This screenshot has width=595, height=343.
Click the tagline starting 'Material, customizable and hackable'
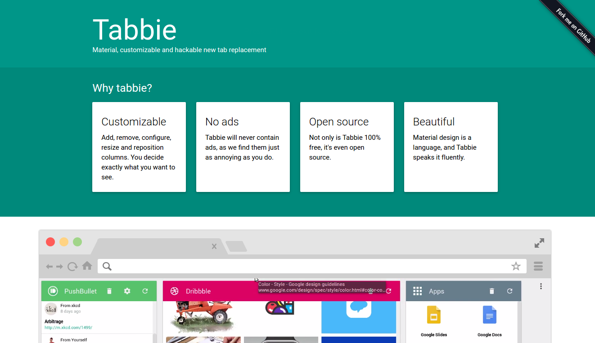pos(179,50)
